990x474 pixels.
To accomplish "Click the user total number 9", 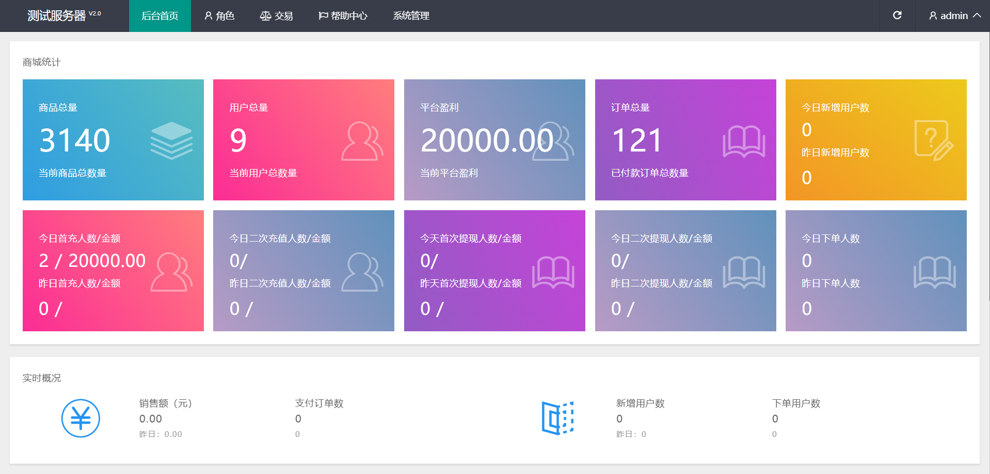I will 238,140.
